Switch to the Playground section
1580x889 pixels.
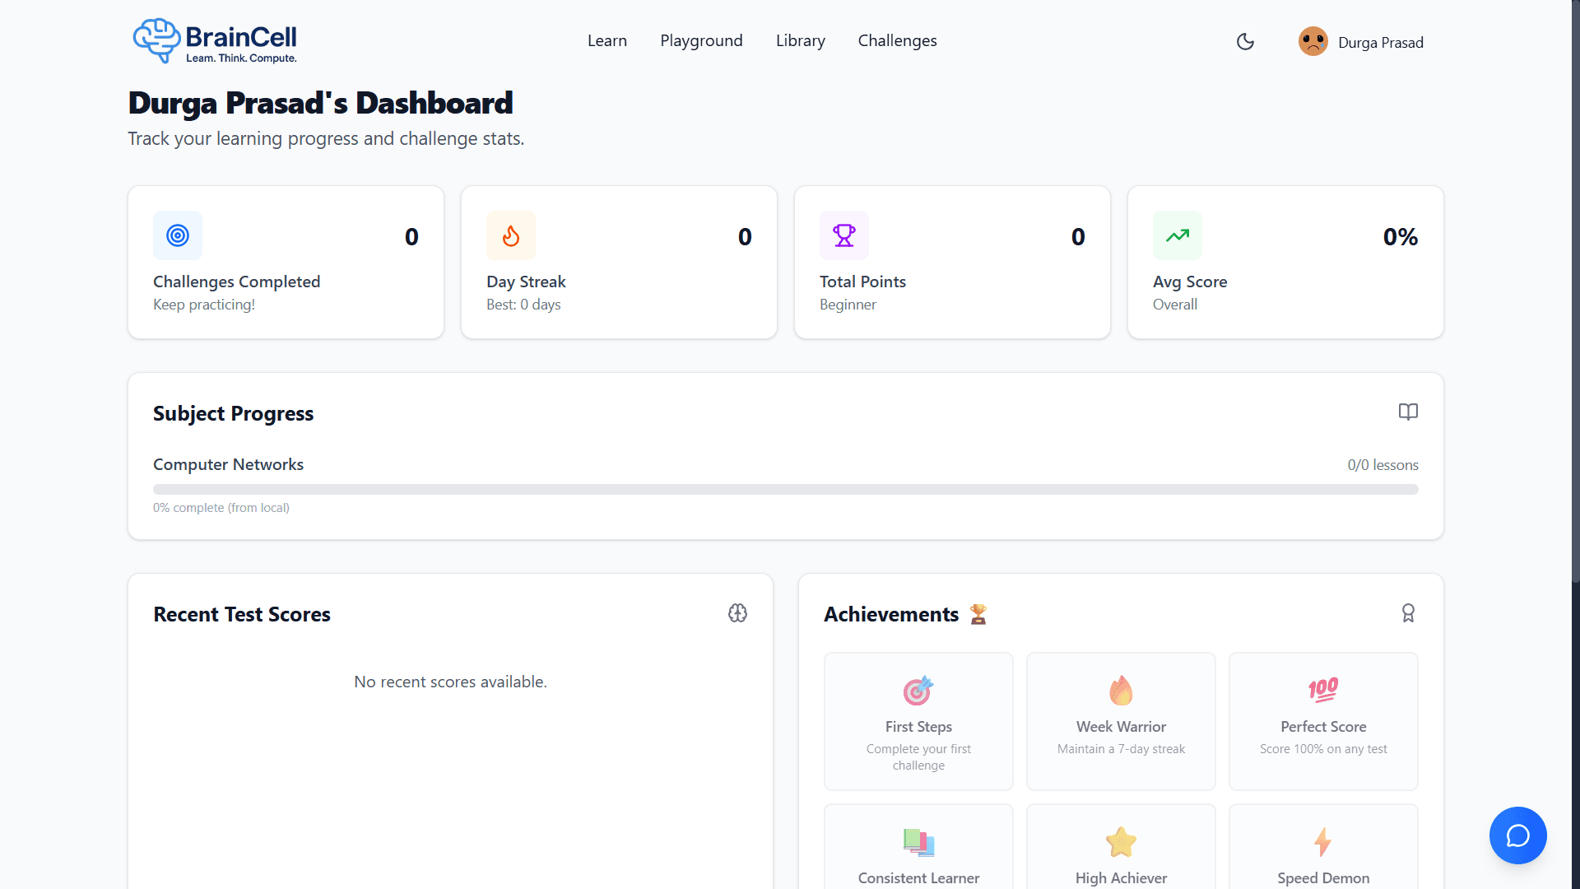(701, 40)
